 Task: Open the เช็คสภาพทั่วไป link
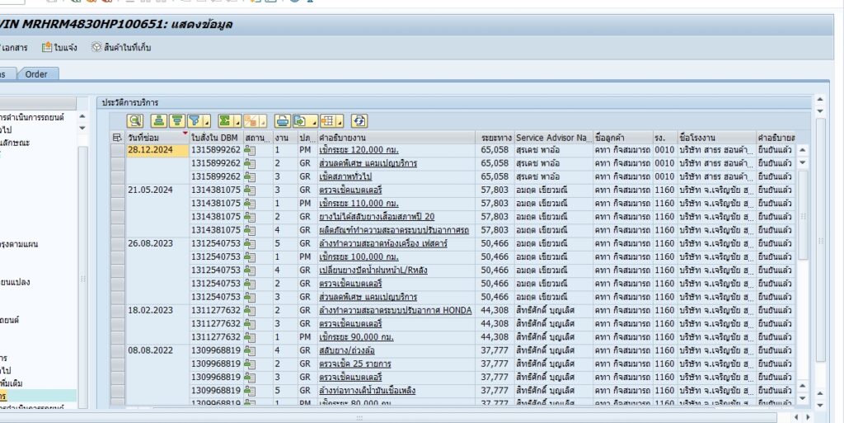(345, 176)
